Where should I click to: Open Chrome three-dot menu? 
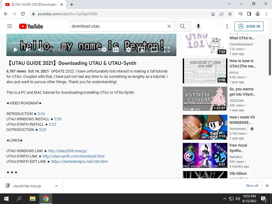[x=266, y=14]
